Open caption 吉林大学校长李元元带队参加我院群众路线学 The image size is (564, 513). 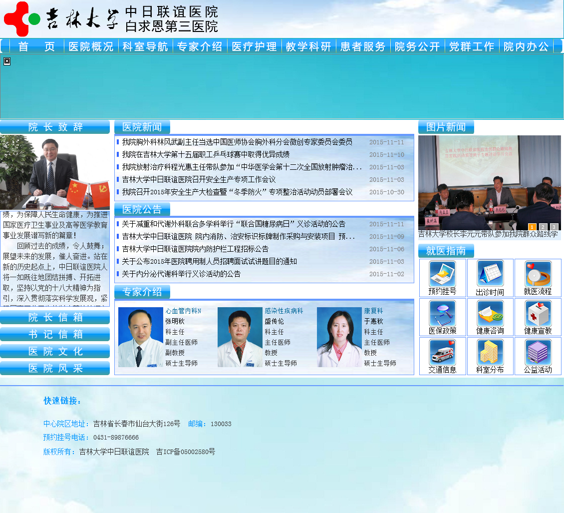pos(488,234)
